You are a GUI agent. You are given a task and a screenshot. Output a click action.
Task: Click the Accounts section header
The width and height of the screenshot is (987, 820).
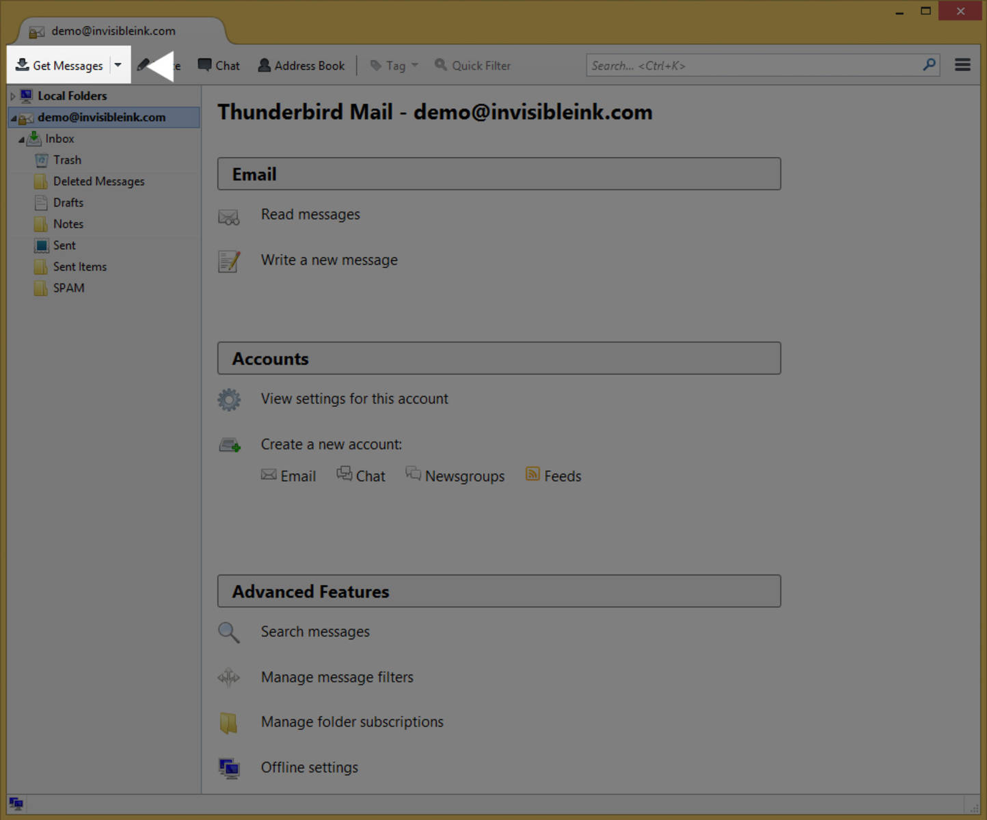coord(499,359)
